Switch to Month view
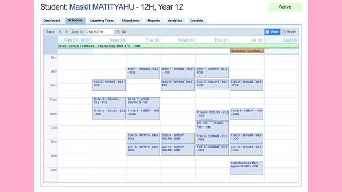 (x=289, y=32)
